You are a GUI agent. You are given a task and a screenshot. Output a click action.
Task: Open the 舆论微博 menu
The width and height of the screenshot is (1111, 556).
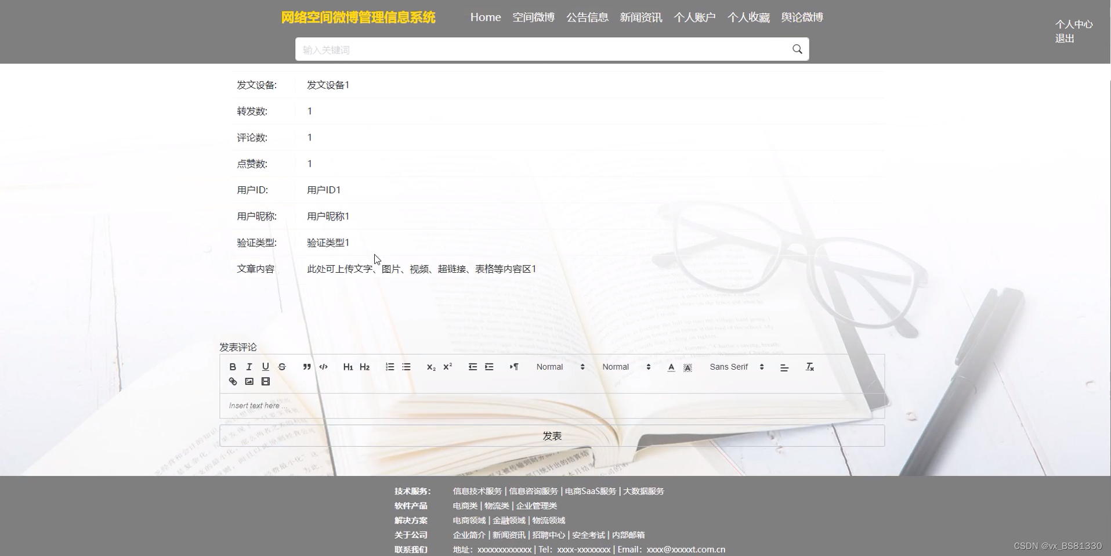pos(802,17)
